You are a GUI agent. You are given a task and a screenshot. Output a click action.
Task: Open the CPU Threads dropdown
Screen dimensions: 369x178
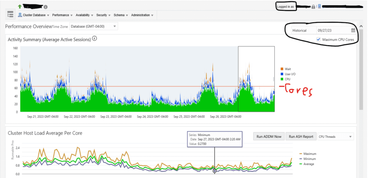pos(335,136)
